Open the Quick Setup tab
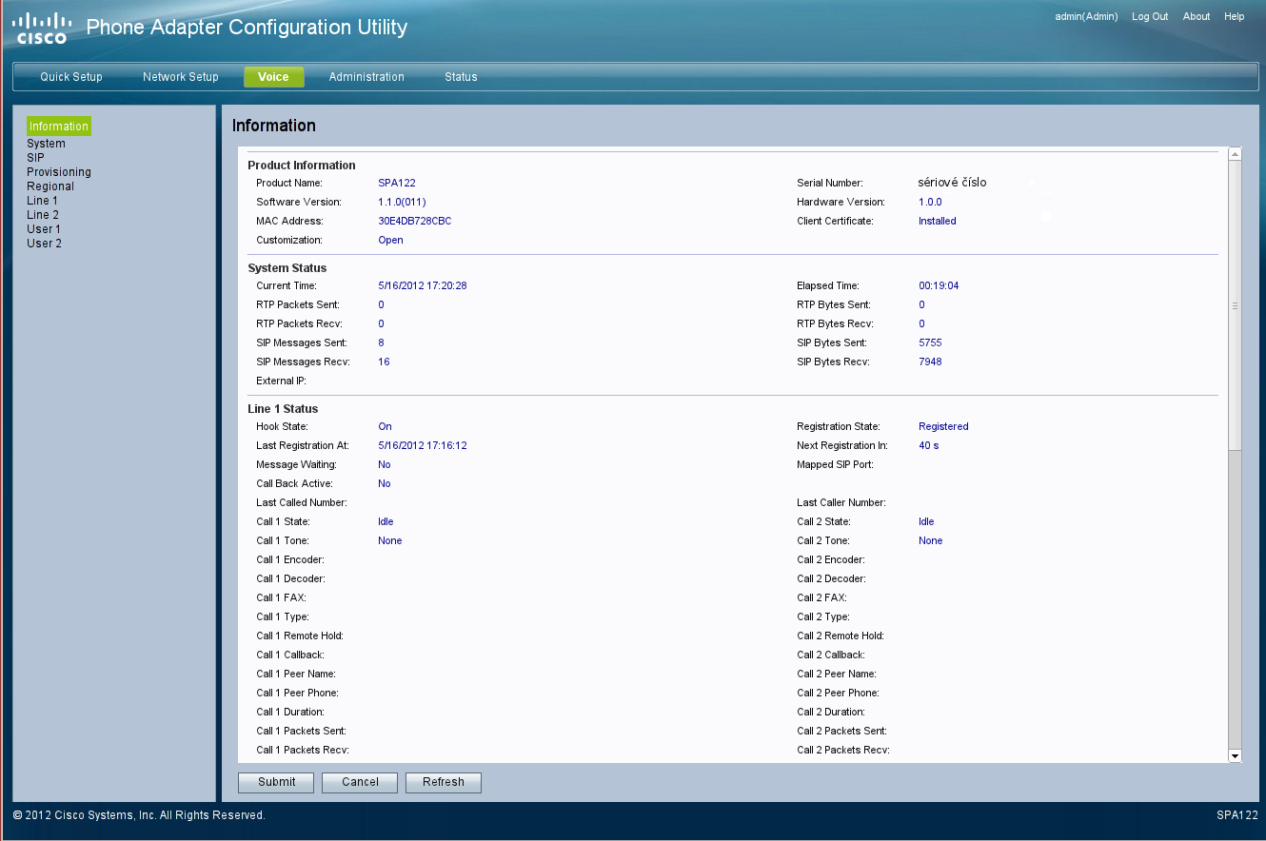 [x=71, y=77]
